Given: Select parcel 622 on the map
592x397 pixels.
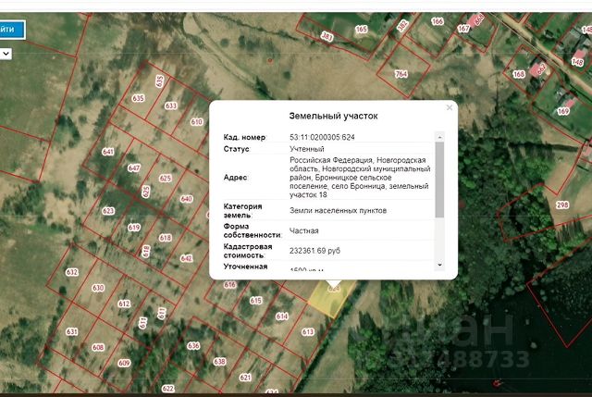Looking at the screenshot, I should point(167,389).
